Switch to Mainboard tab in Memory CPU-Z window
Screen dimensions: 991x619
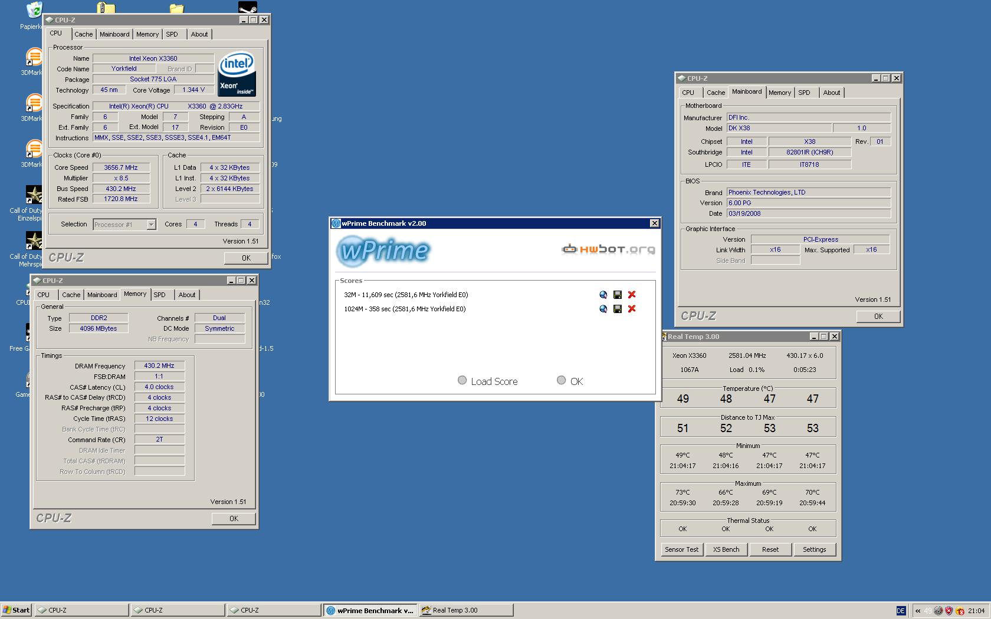(102, 295)
